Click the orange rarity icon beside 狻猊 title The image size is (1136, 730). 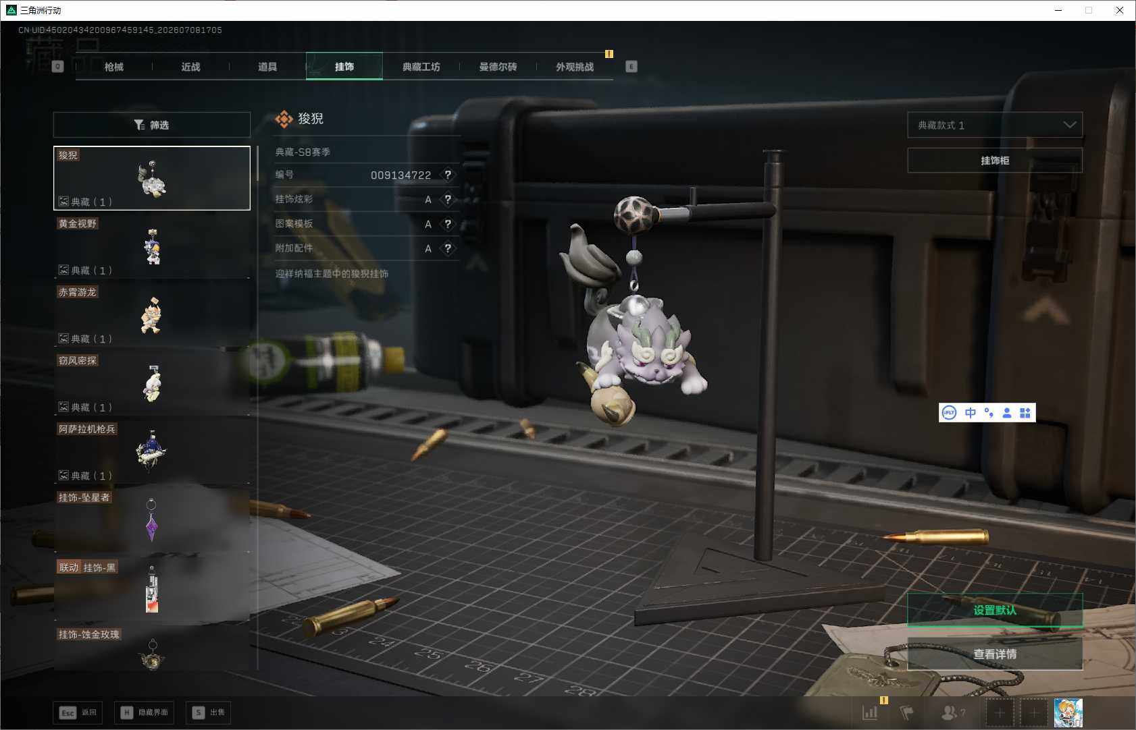pos(284,119)
